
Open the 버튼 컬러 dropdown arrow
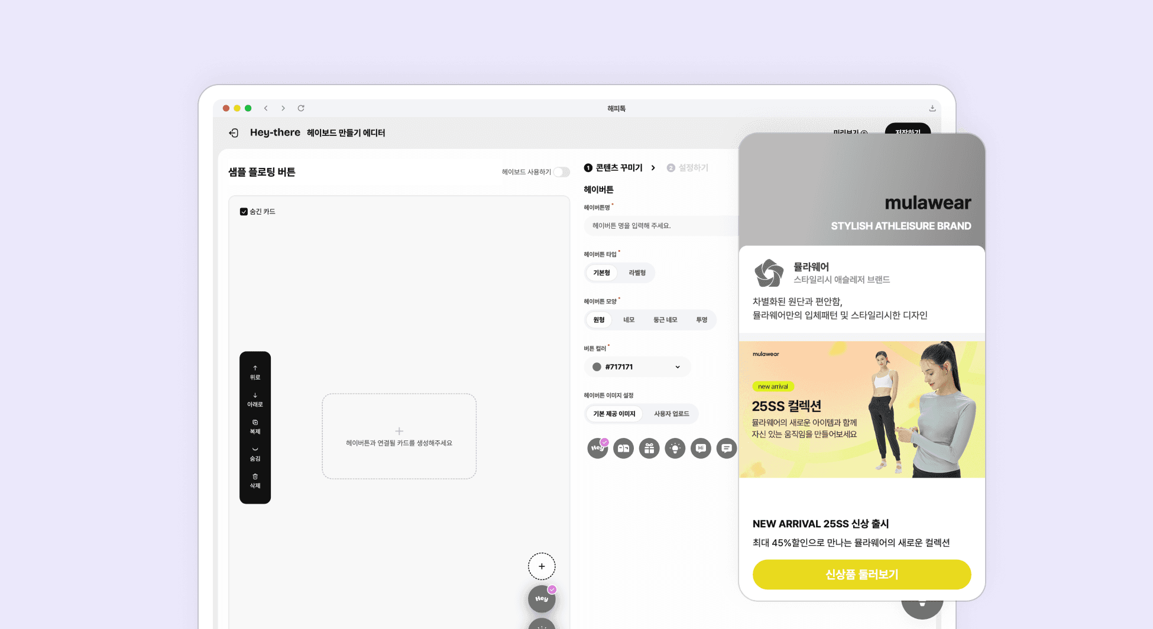(678, 367)
